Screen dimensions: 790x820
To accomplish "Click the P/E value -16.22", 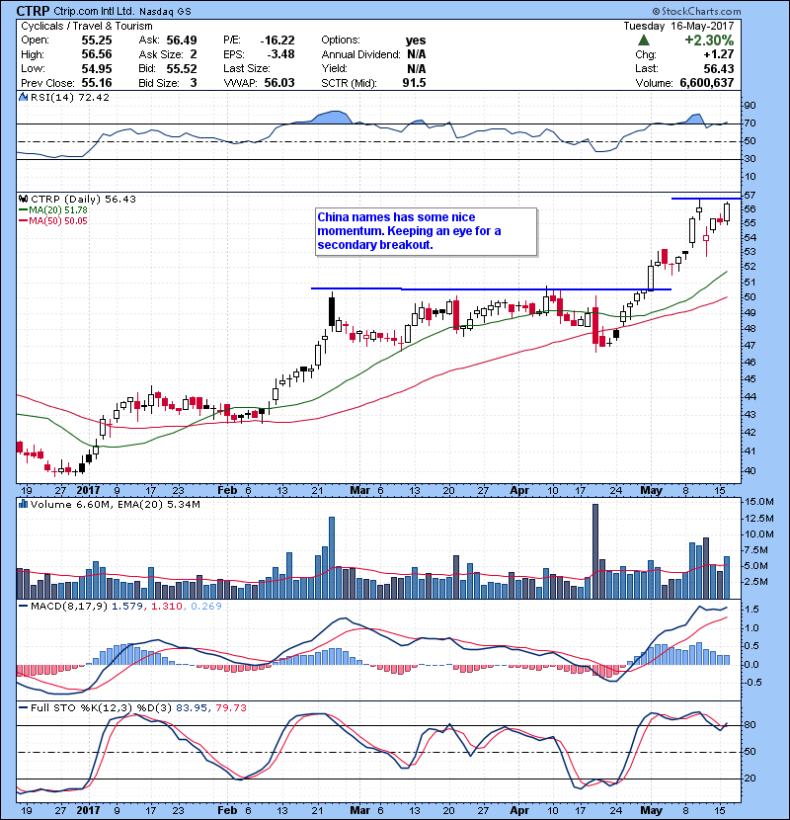I will point(277,40).
